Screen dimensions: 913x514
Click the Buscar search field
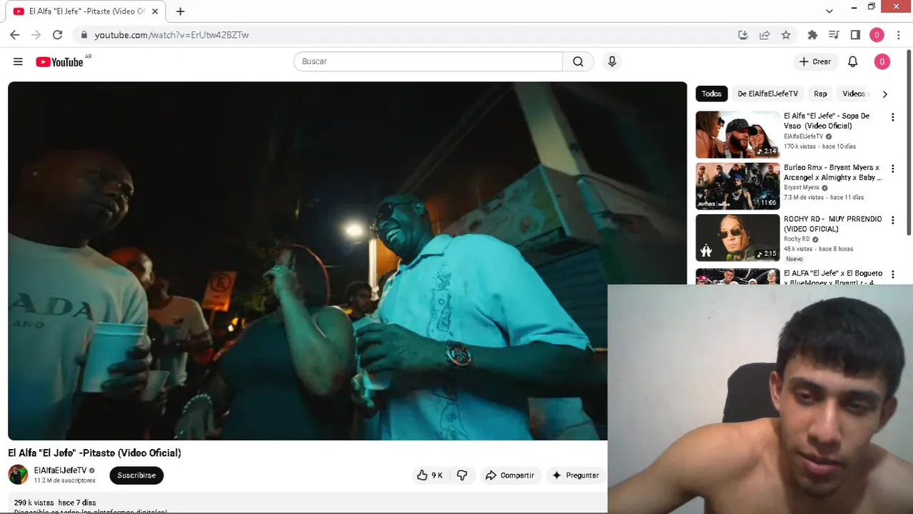tap(428, 61)
